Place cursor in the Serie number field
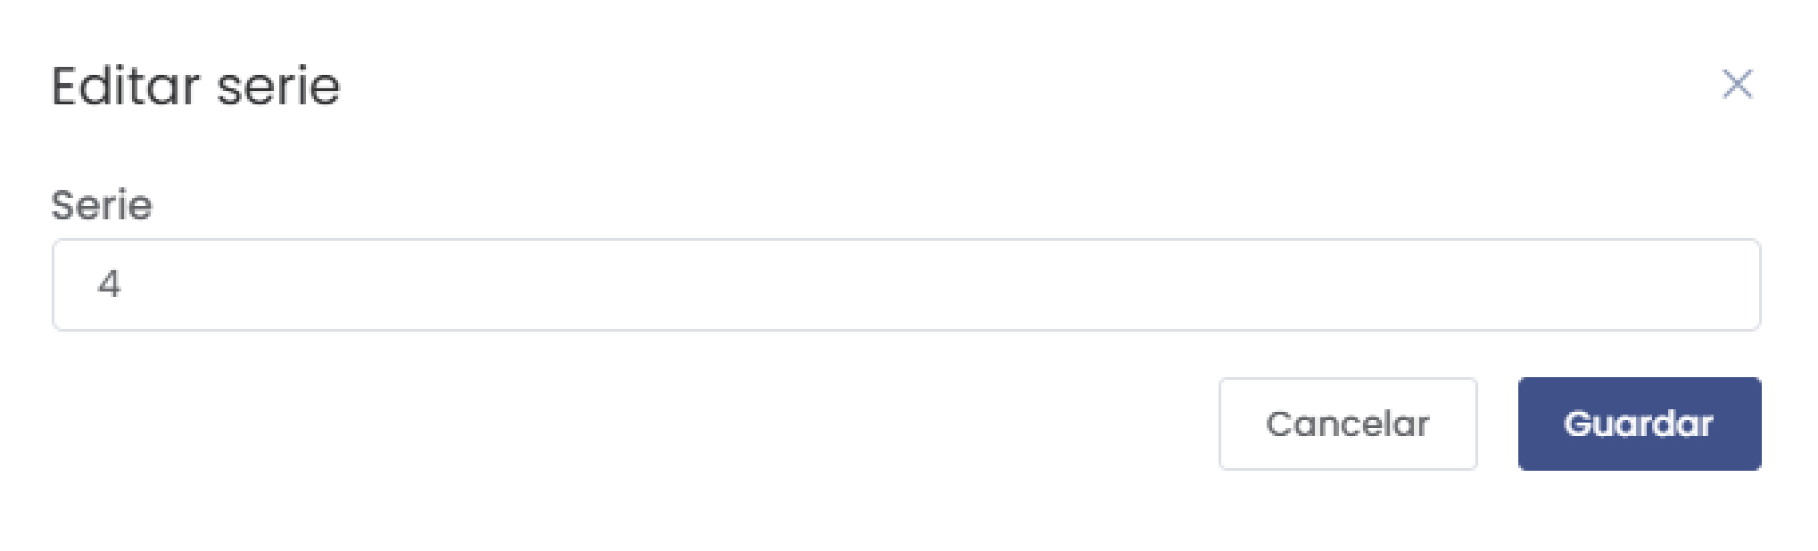 click(x=905, y=284)
